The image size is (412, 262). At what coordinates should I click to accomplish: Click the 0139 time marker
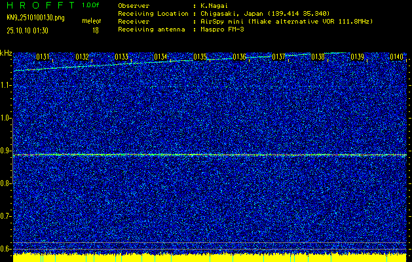(357, 58)
